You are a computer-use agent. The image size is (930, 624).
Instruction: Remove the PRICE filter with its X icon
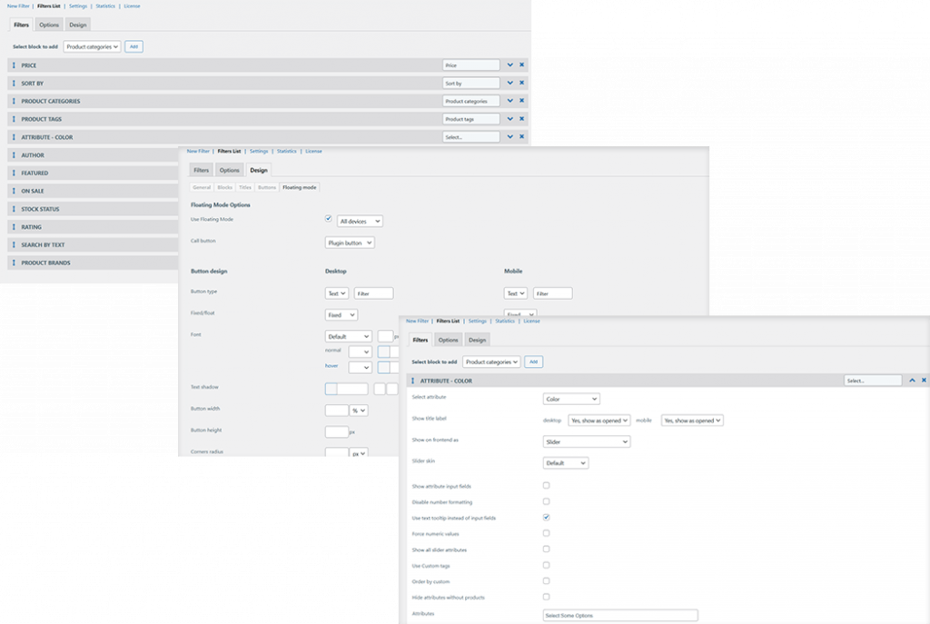(x=522, y=64)
